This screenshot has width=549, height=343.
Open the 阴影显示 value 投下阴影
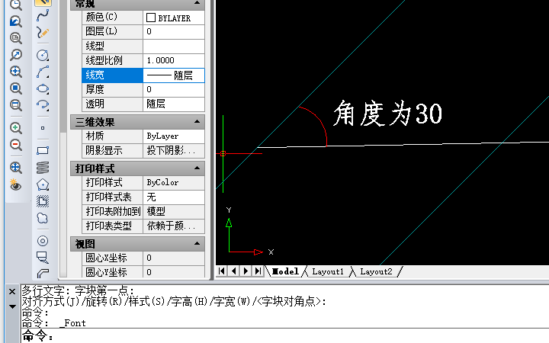click(174, 150)
